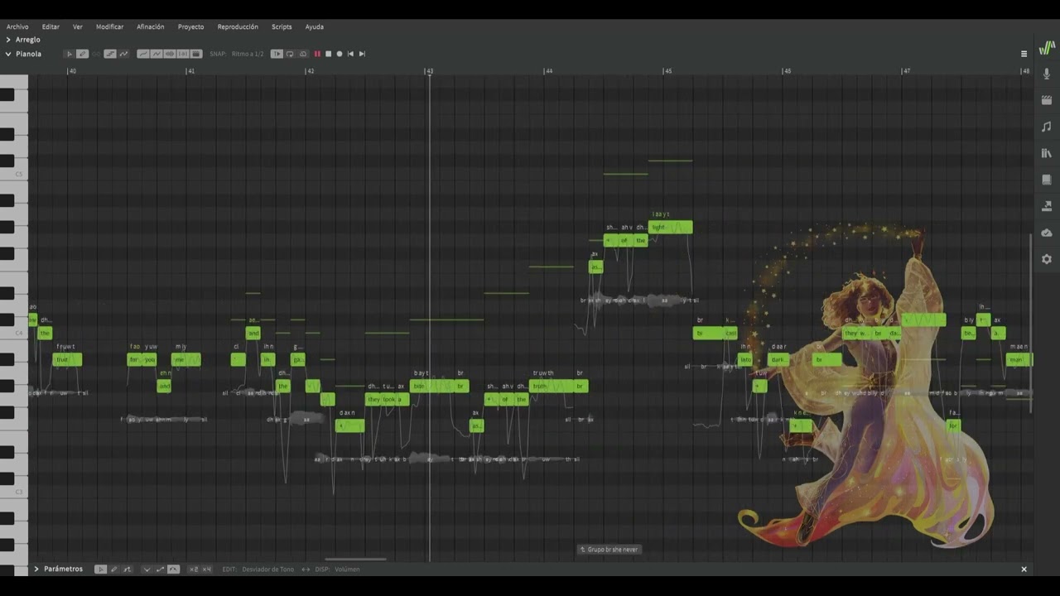Jump to the end of the track
The width and height of the screenshot is (1060, 596).
pos(362,54)
